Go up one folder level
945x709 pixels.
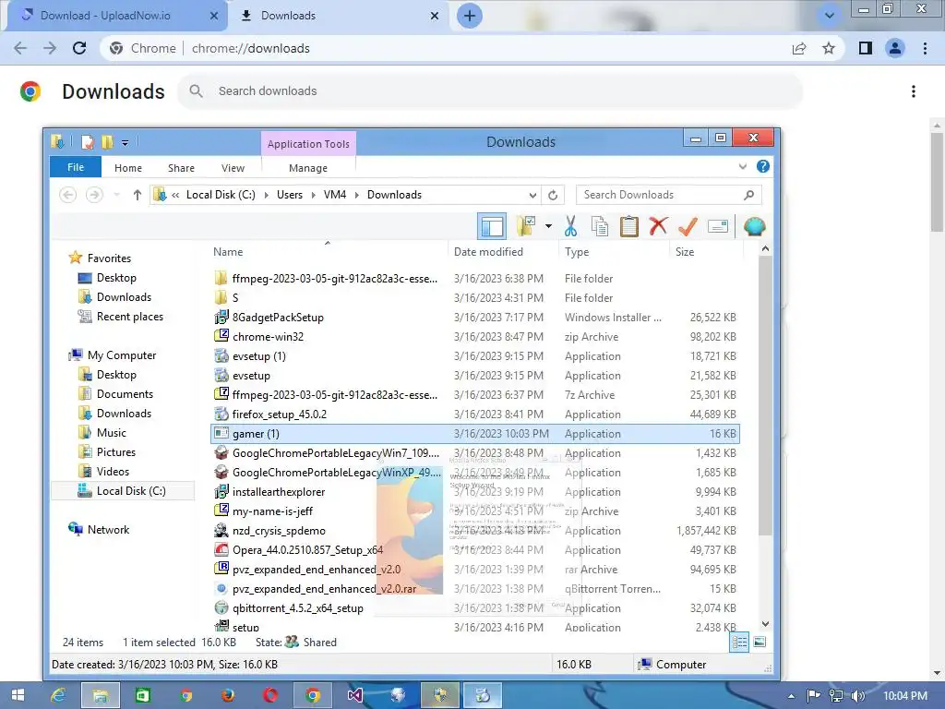pos(137,195)
